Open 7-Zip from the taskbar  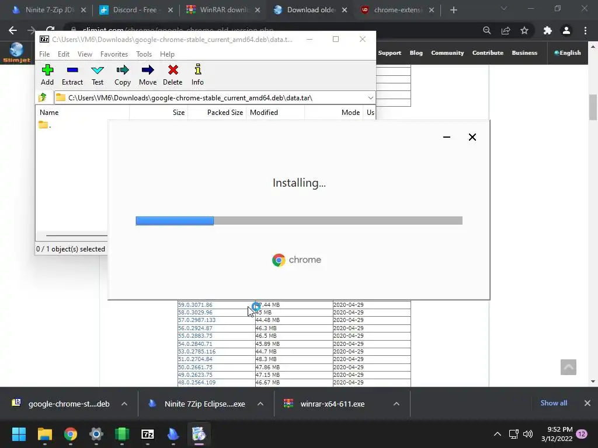148,434
